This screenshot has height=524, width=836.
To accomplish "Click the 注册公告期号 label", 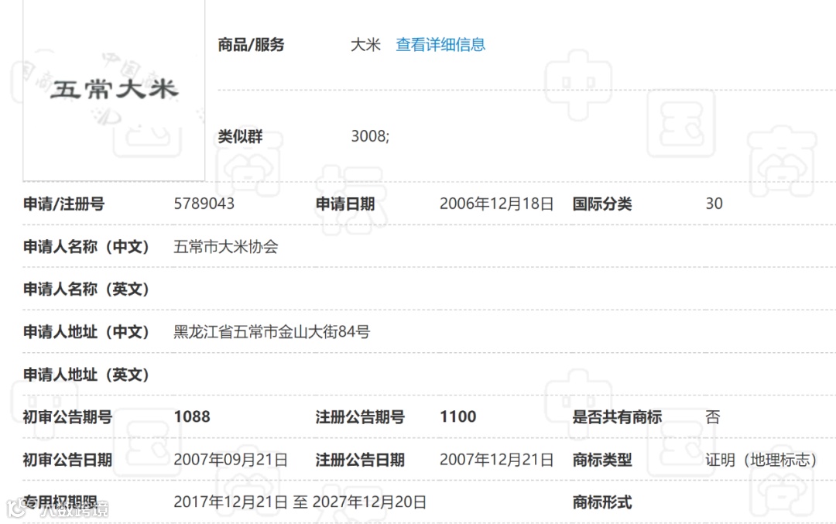I will coord(360,416).
